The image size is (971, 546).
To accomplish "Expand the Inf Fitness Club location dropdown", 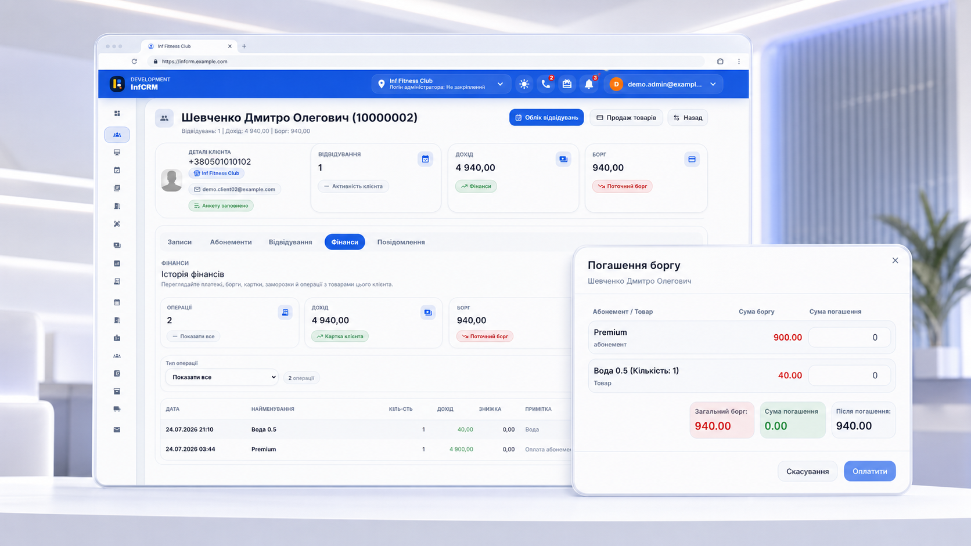I will point(441,84).
